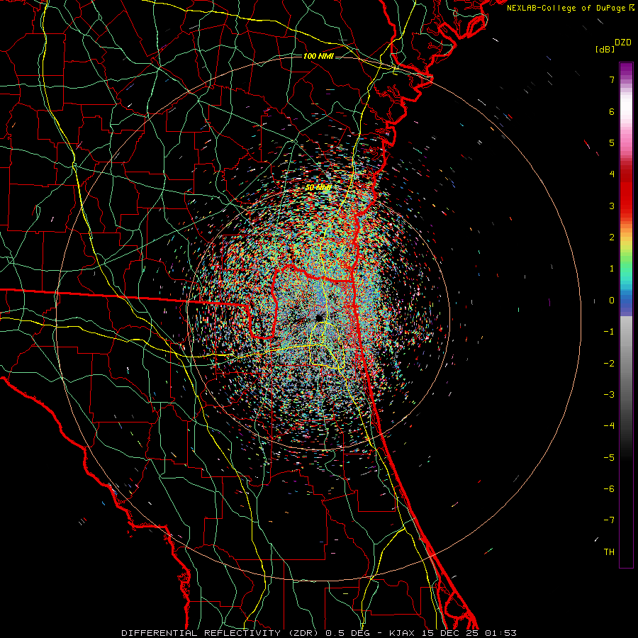Viewport: 638px width, 638px height.
Task: Click the ZDR color scale bar
Action: (x=626, y=315)
